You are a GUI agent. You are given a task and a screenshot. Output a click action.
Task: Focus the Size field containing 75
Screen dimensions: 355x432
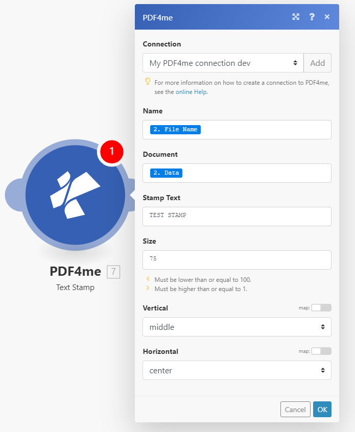pyautogui.click(x=237, y=260)
